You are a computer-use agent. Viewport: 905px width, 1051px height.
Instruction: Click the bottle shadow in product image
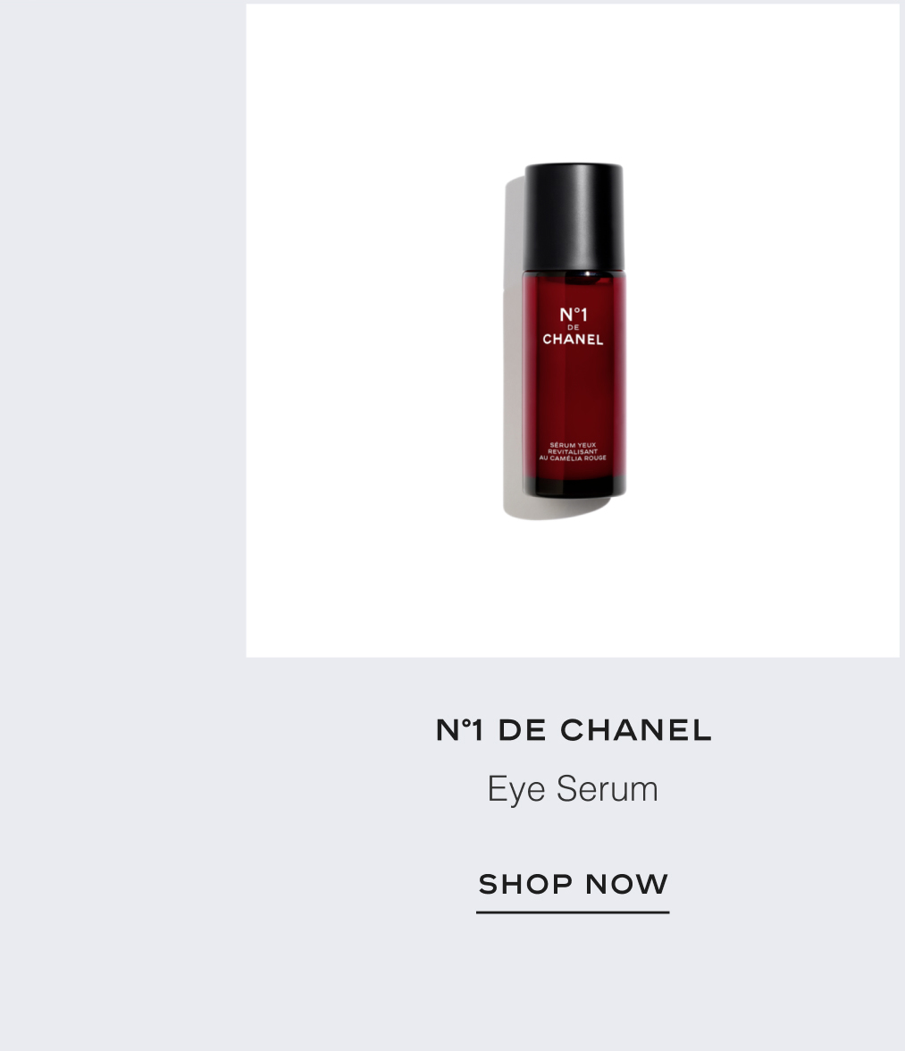[513, 349]
